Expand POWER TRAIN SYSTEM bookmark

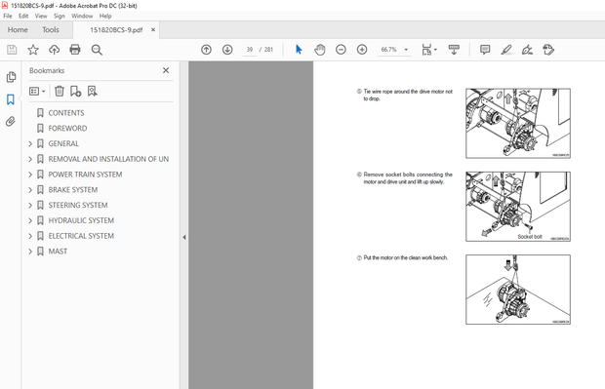[x=30, y=175]
